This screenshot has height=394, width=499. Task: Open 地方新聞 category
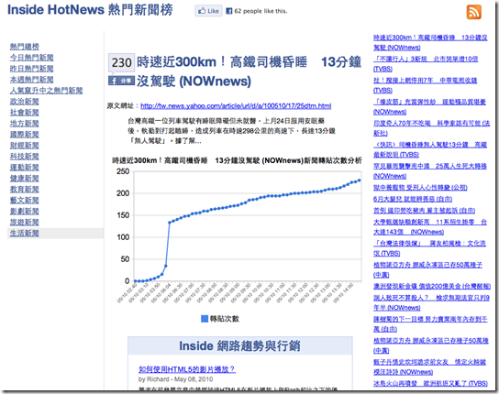(25, 124)
